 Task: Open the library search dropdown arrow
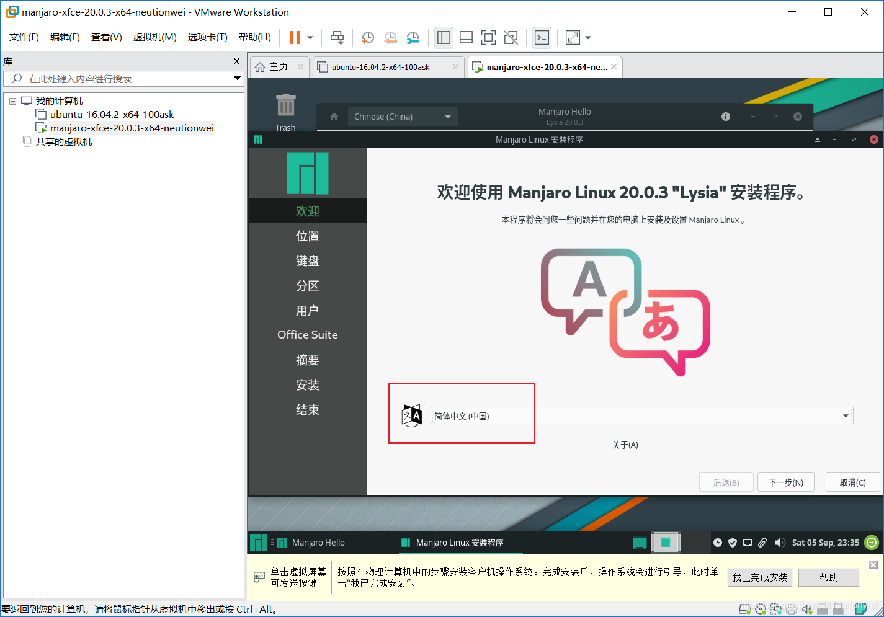click(237, 78)
